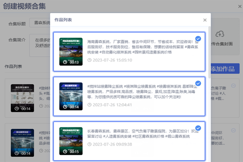Uncheck the 搅拌站喷雾降尘系统 video checkmark

[198, 83]
